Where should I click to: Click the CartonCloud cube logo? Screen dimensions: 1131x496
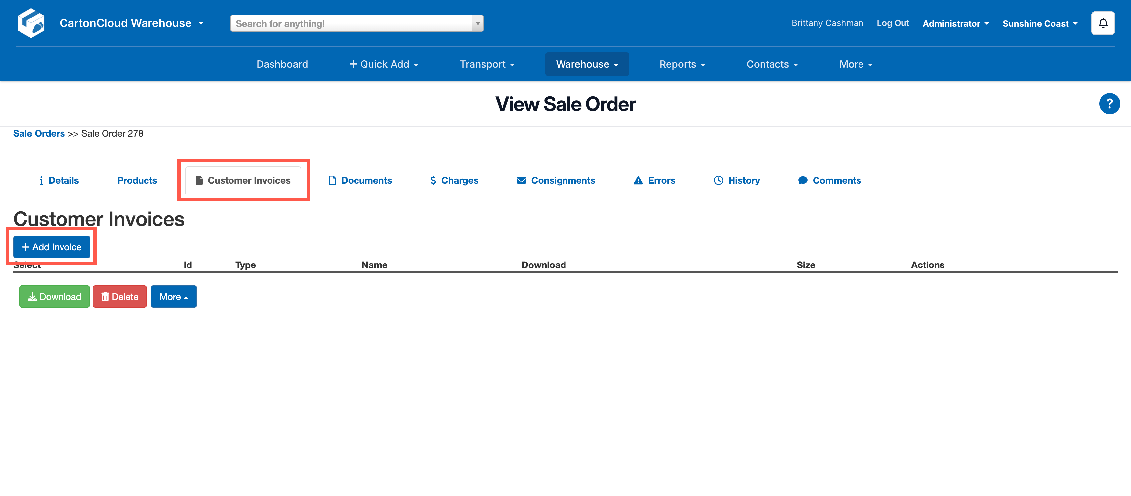click(x=31, y=23)
